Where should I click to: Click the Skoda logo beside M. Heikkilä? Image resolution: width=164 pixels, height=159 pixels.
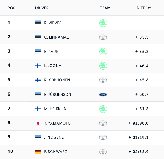pyautogui.click(x=103, y=109)
